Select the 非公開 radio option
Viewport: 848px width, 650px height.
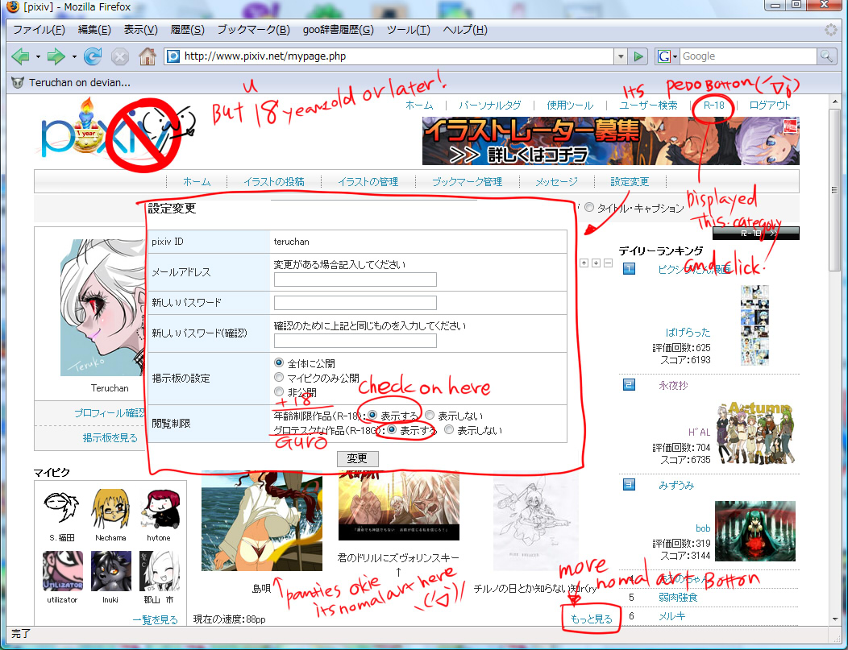tap(280, 391)
